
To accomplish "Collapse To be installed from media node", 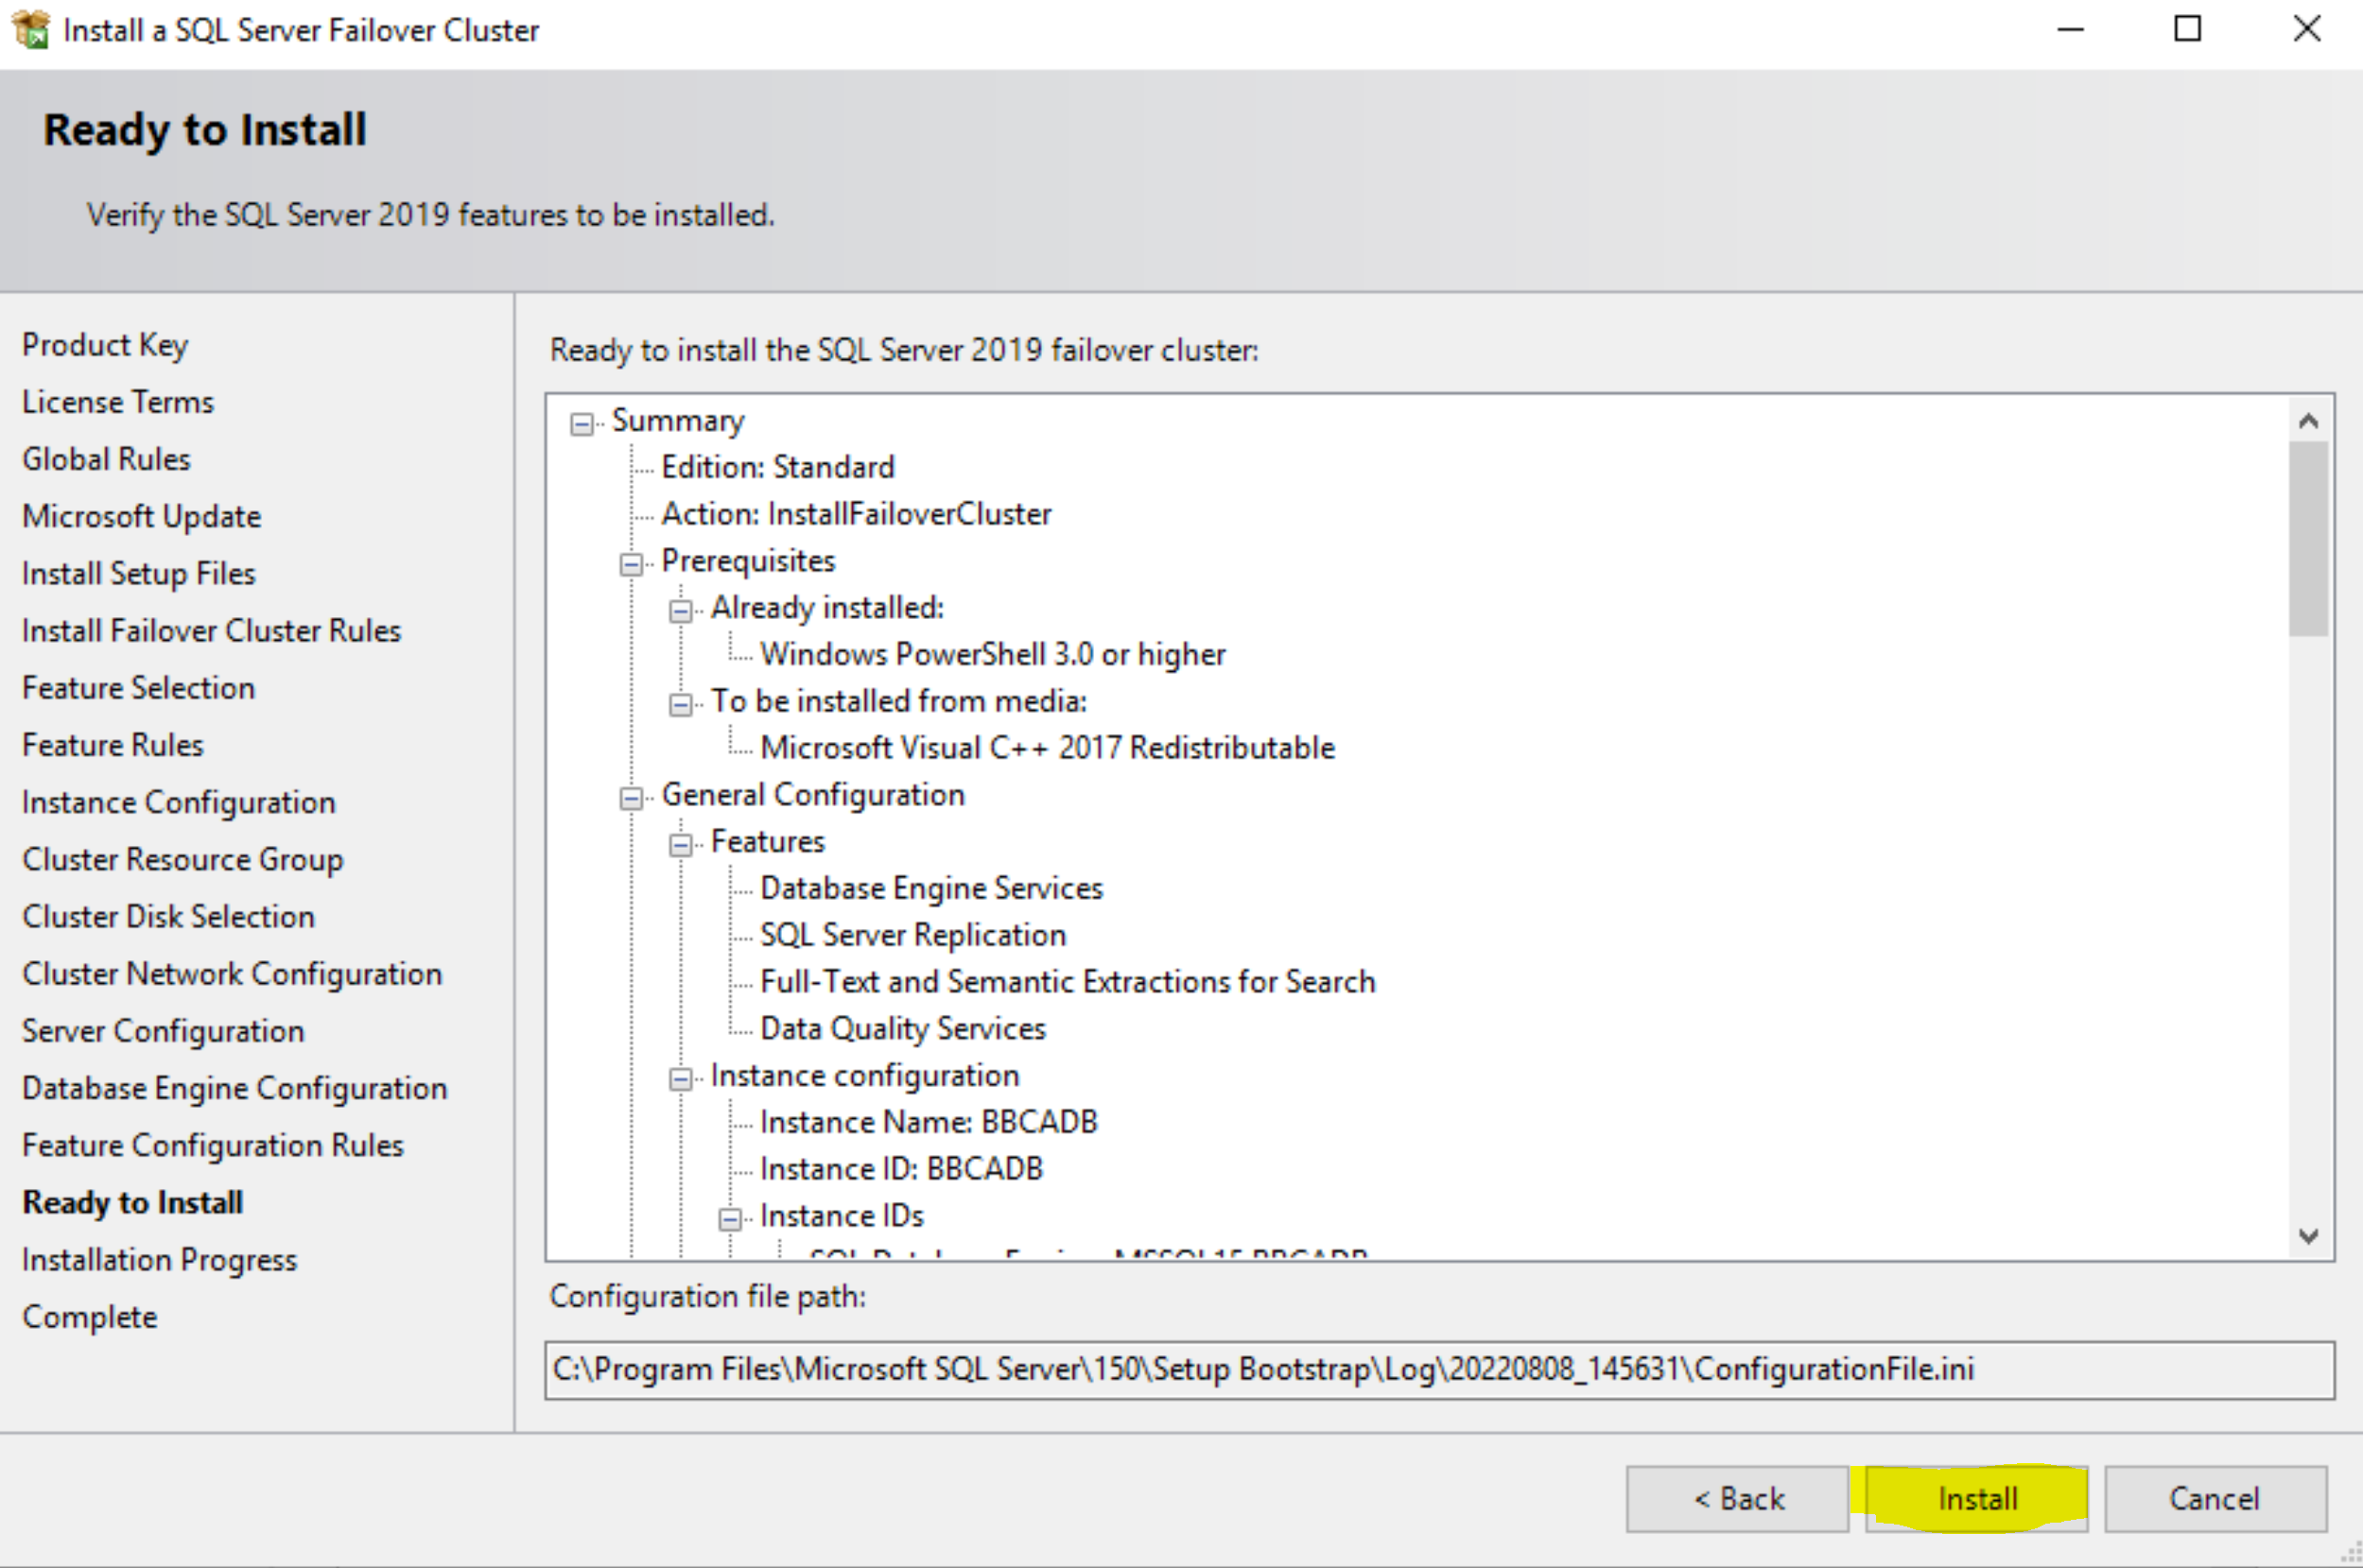I will [680, 705].
